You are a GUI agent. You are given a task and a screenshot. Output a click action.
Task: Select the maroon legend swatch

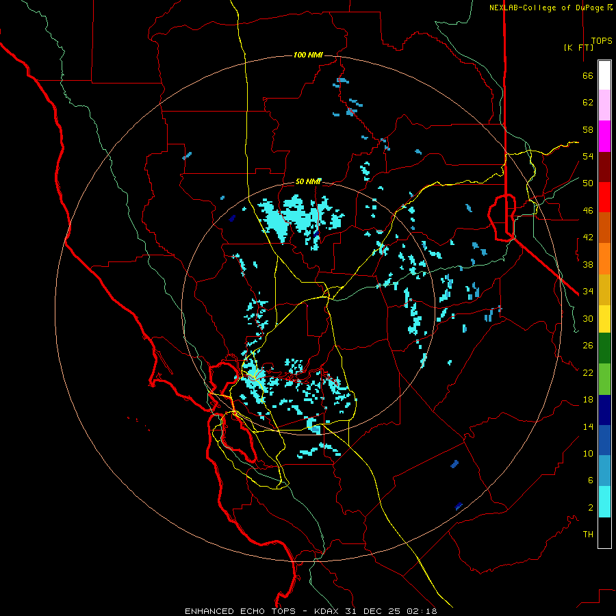[604, 167]
